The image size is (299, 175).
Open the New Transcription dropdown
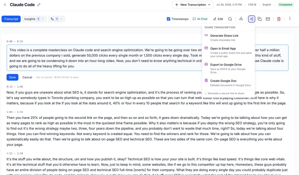click(x=193, y=5)
